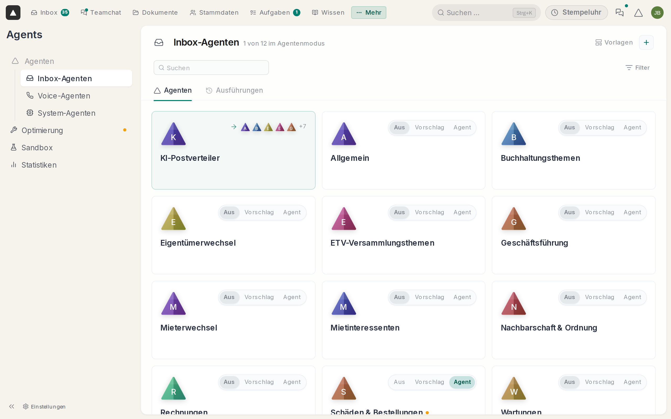Select the Agenten tab
This screenshot has height=419, width=671.
[173, 90]
